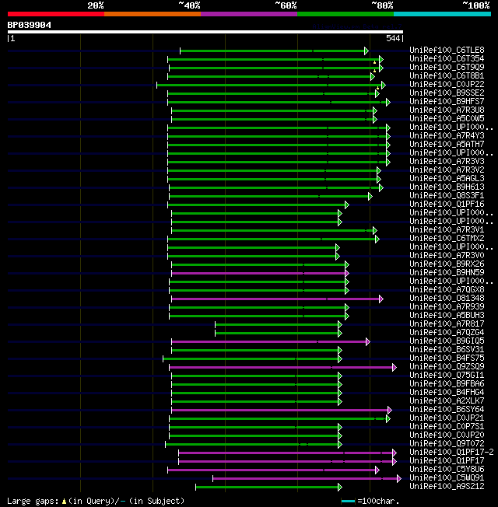
Task: Select the UniRef100_B6SV31 label
Action: point(447,349)
